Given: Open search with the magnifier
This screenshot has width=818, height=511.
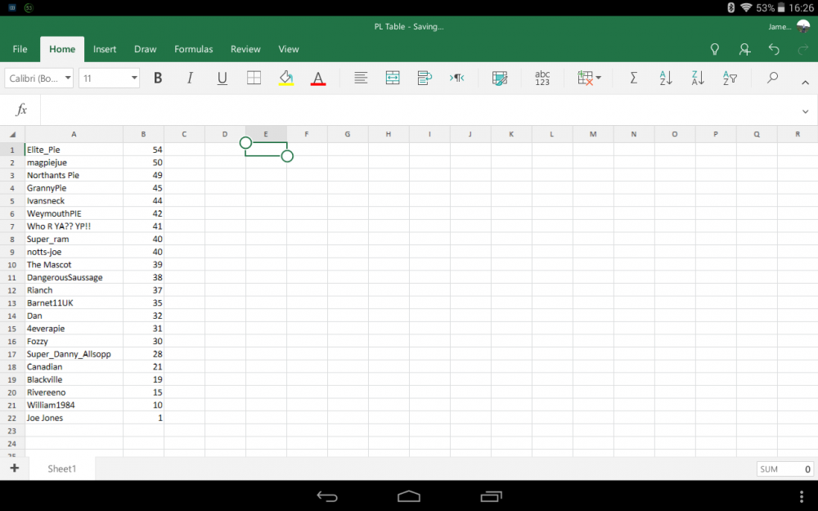Looking at the screenshot, I should pyautogui.click(x=772, y=78).
